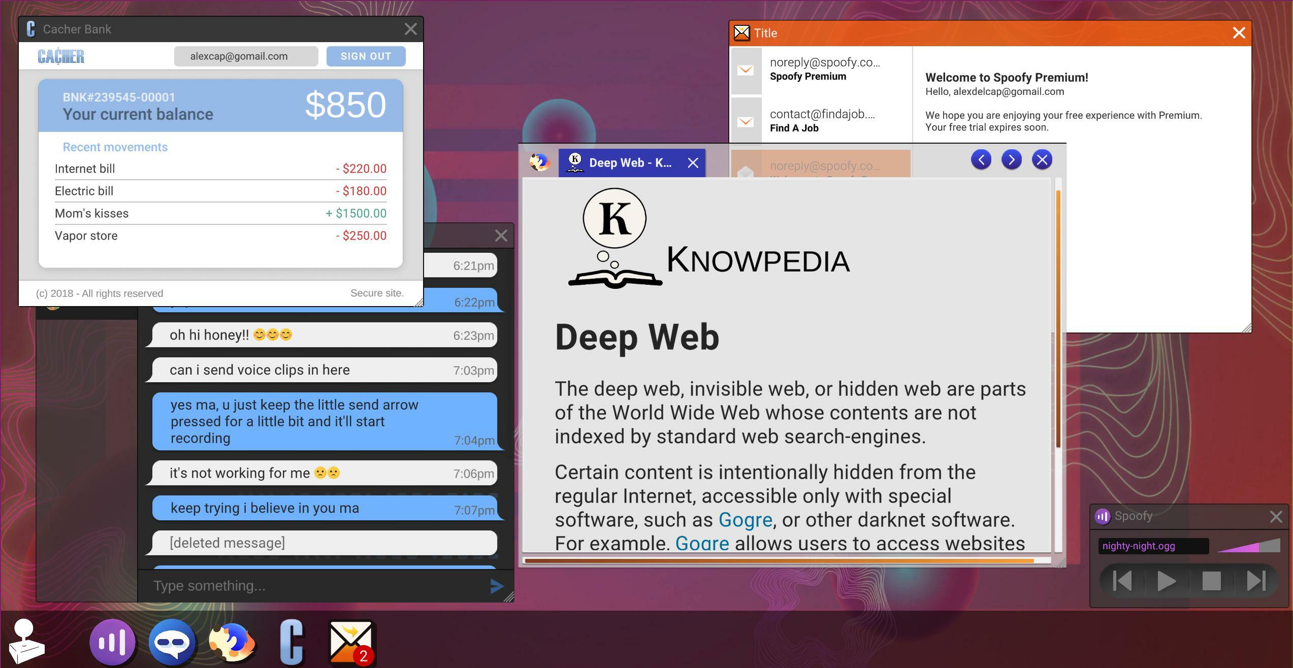The height and width of the screenshot is (668, 1293).
Task: Stop playback in the Spoofy player
Action: point(1211,581)
